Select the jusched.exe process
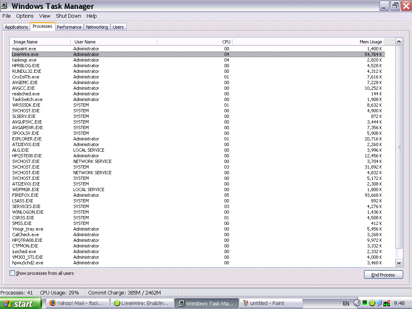The height and width of the screenshot is (309, 412). pyautogui.click(x=24, y=251)
